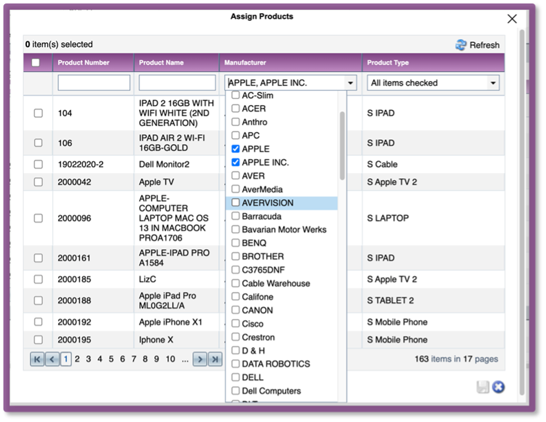The image size is (546, 422).
Task: Check the row for product 2000188
Action: 38,300
